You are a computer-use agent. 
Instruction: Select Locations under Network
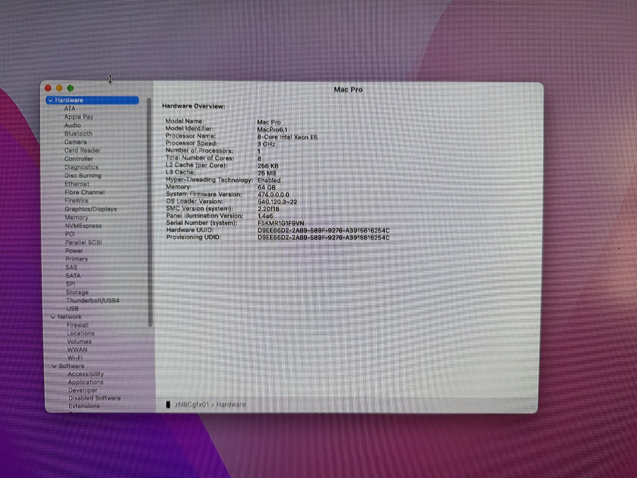point(81,333)
